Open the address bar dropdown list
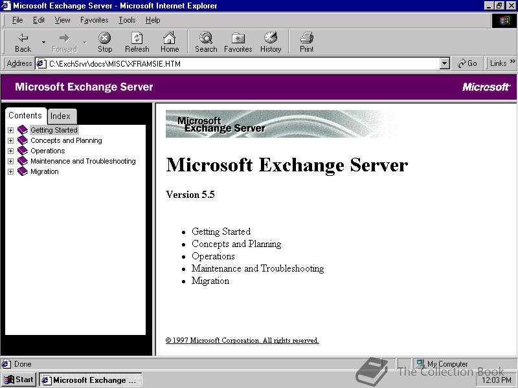Screen dimensions: 518x388 click(x=444, y=63)
